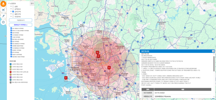Enable the 국내기타 layer checkbox

[13, 17]
